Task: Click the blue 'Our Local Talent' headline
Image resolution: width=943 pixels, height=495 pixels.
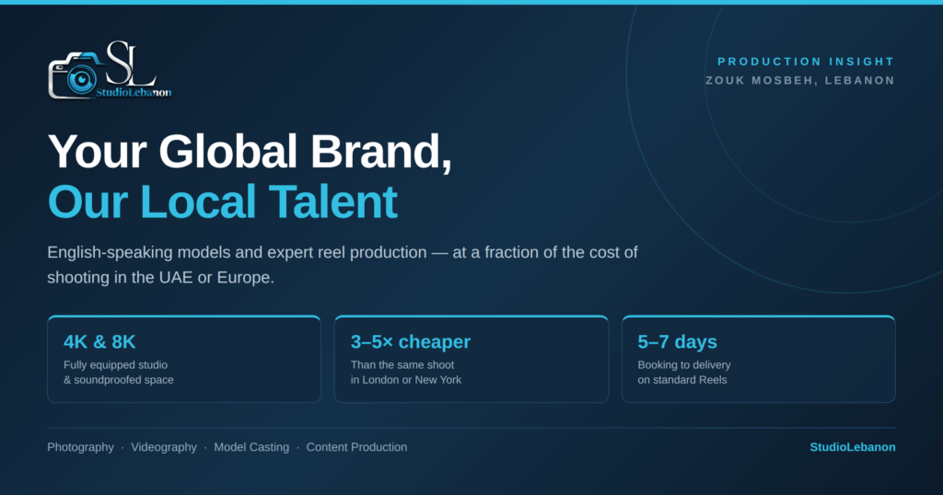Action: [223, 201]
